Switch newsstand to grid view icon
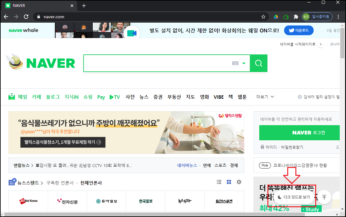This screenshot has width=346, height=217. pos(229,182)
